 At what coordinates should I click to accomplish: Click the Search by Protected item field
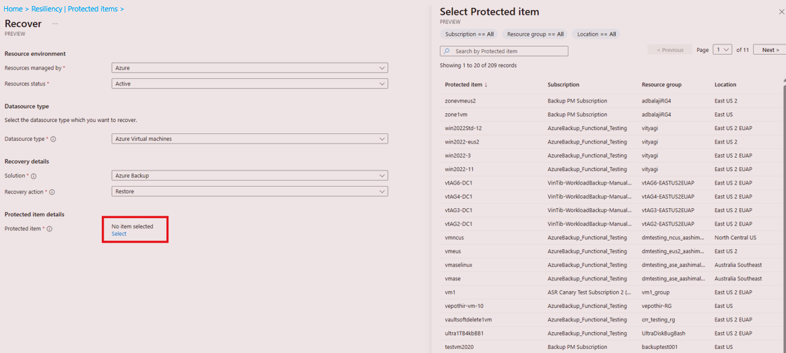coord(504,51)
